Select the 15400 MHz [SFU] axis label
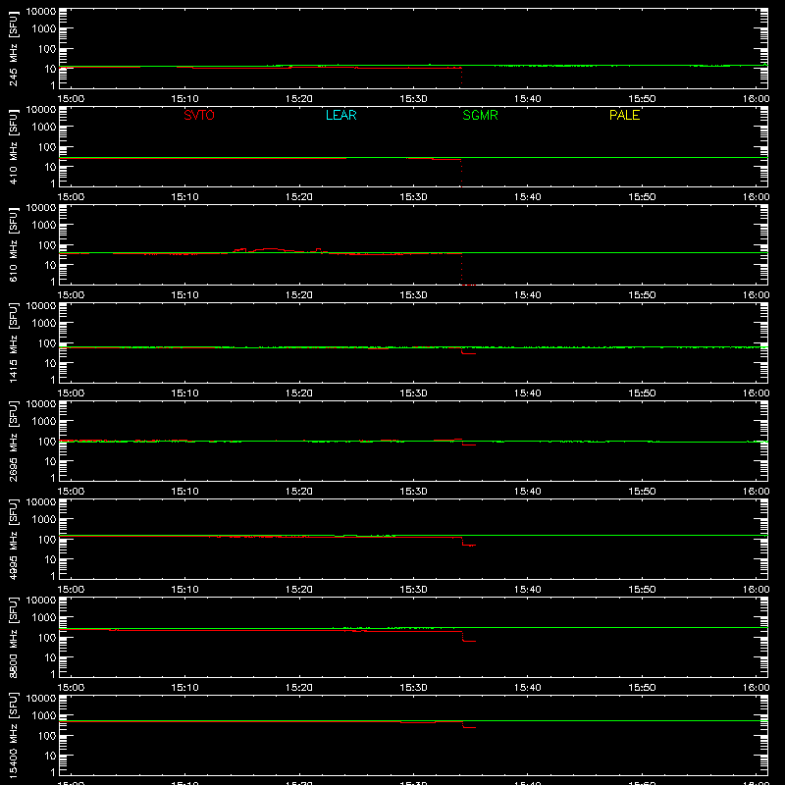785x785 pixels. [x=13, y=735]
